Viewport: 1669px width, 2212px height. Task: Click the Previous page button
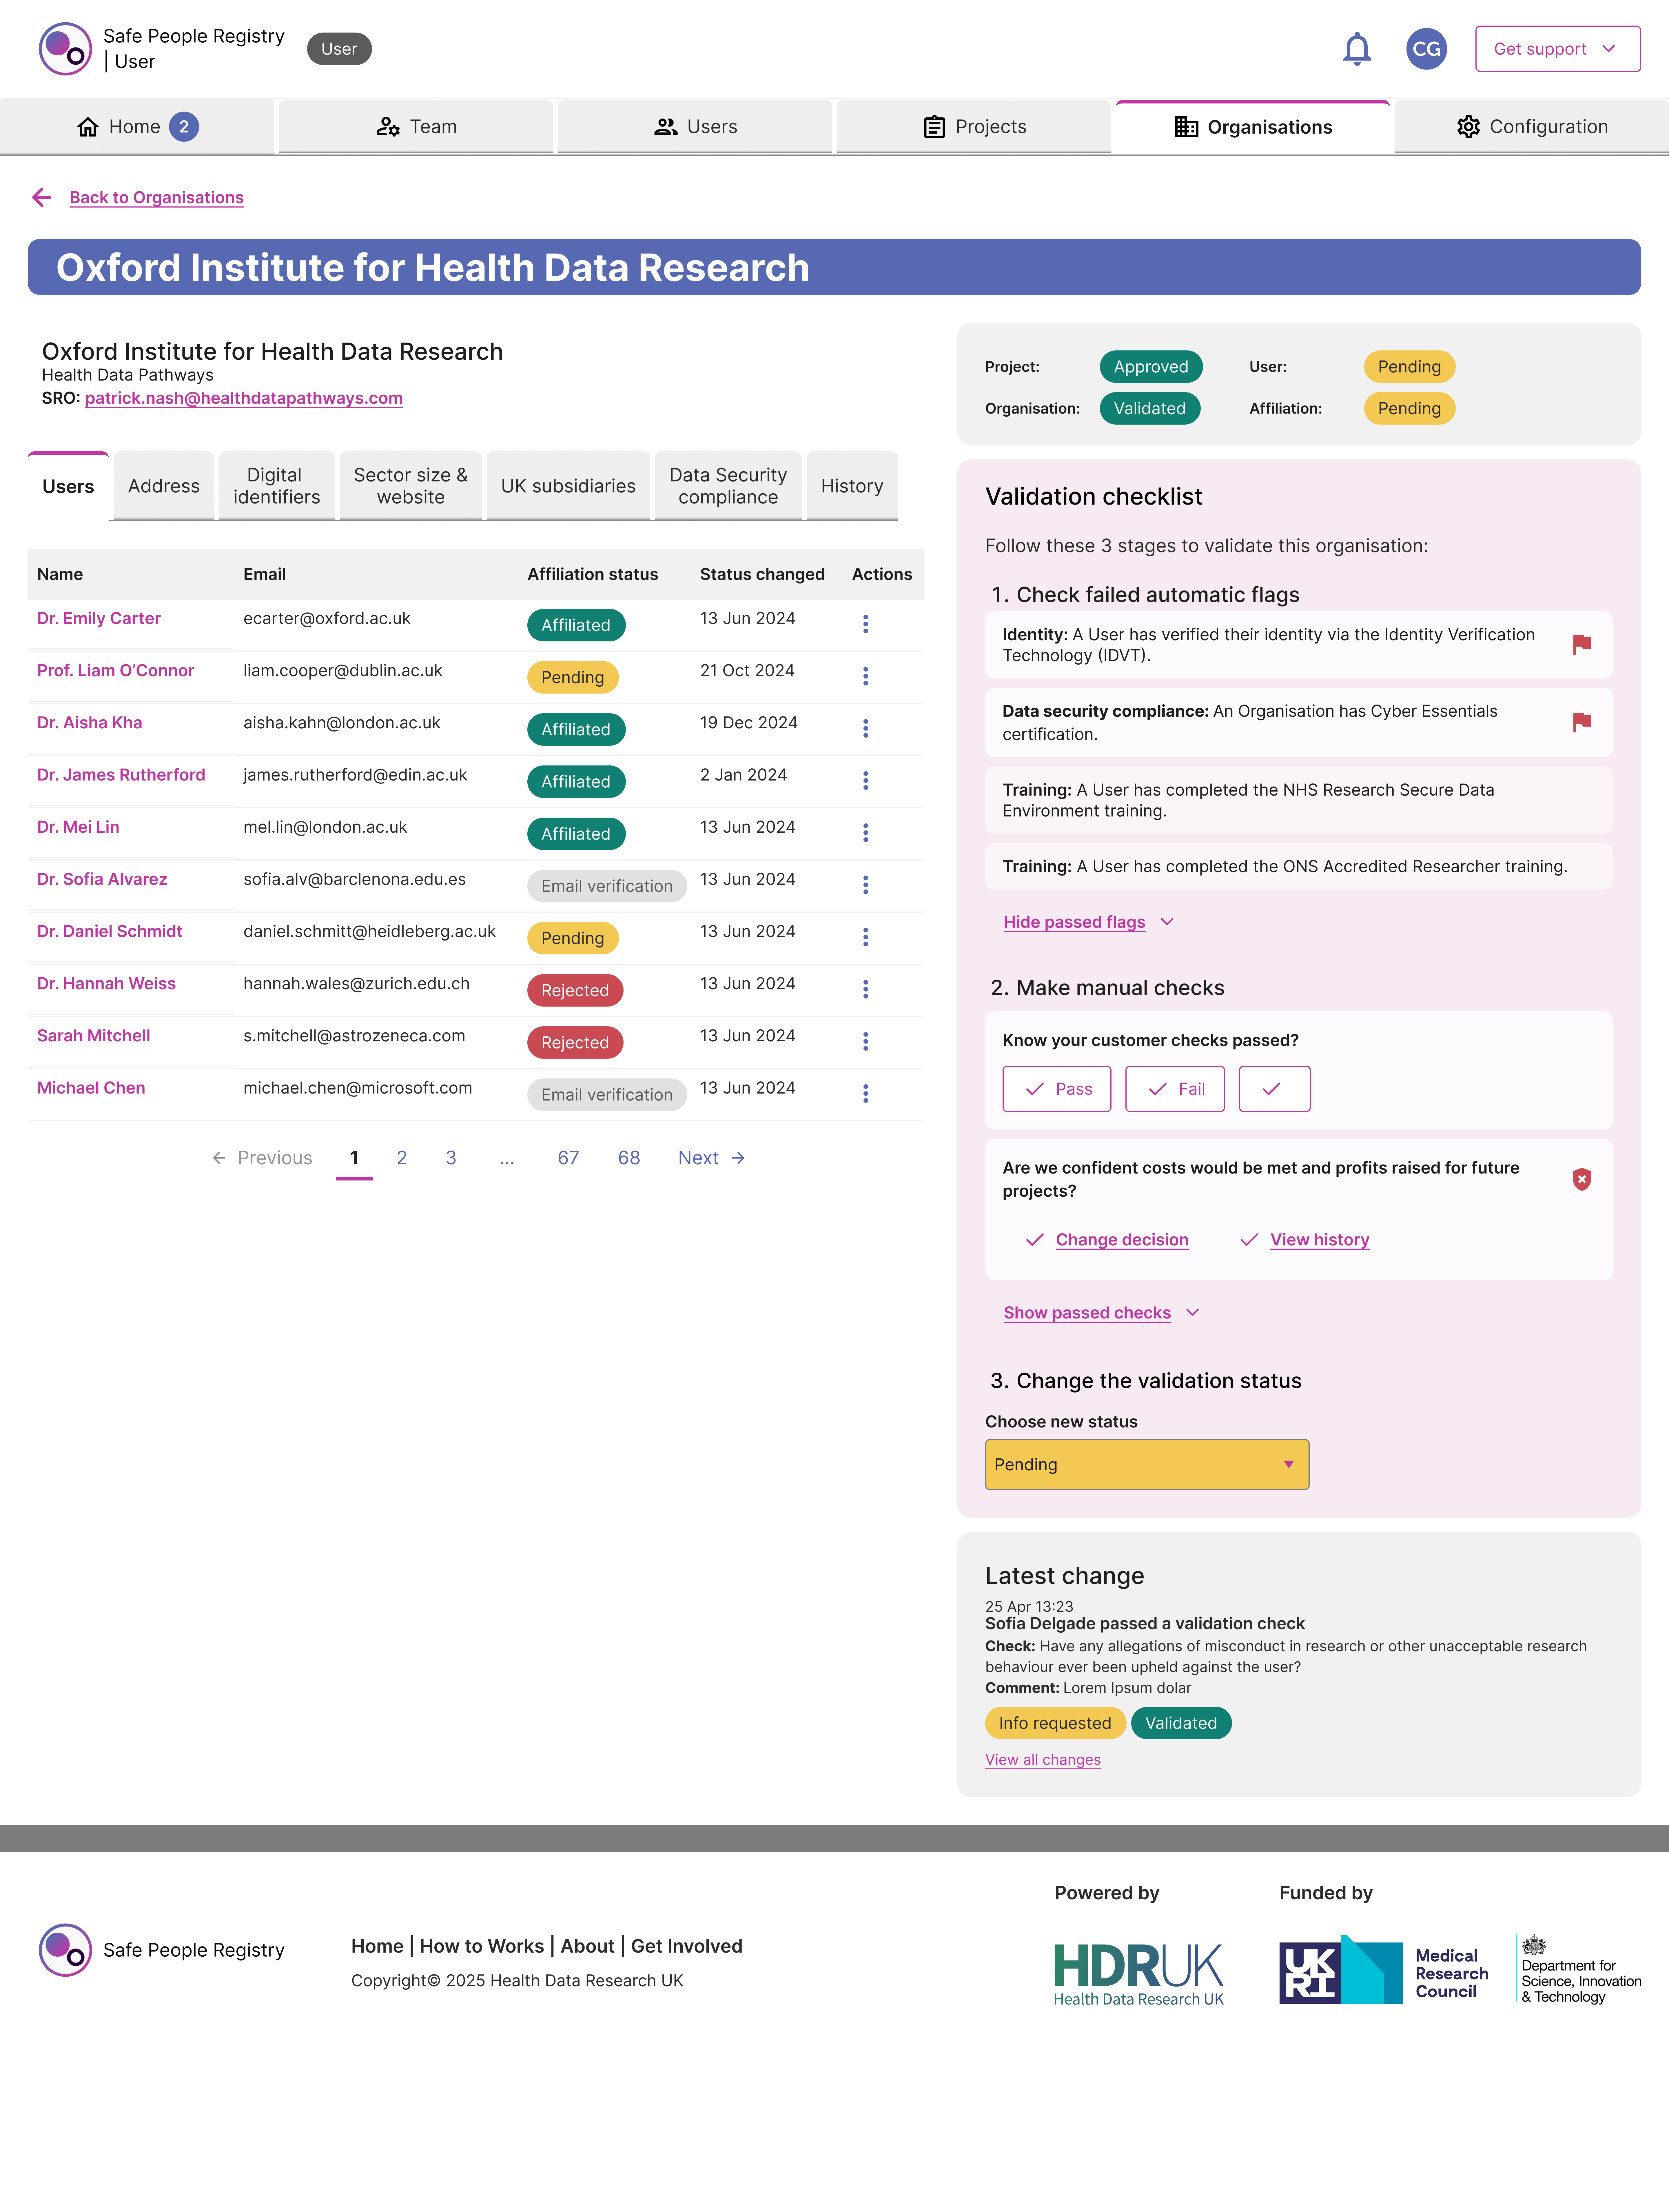[262, 1158]
